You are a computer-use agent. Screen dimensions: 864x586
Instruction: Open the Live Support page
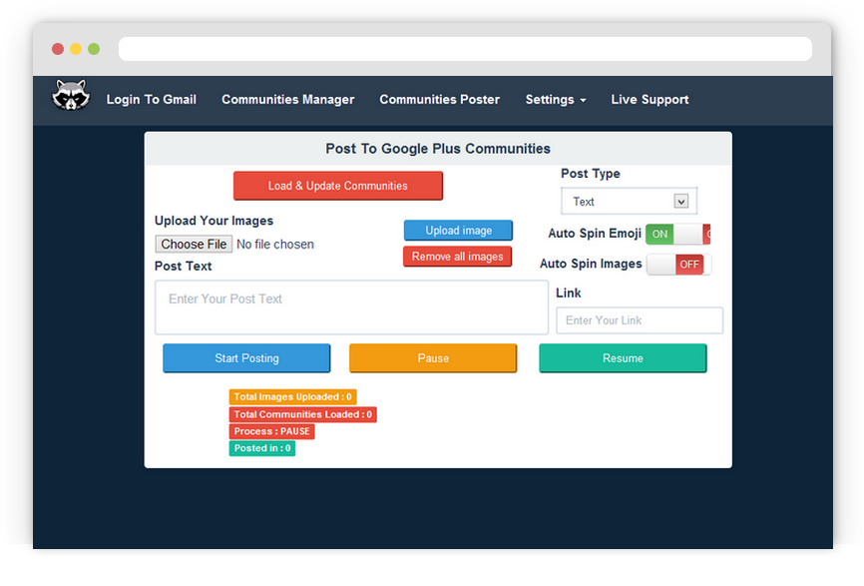coord(649,100)
